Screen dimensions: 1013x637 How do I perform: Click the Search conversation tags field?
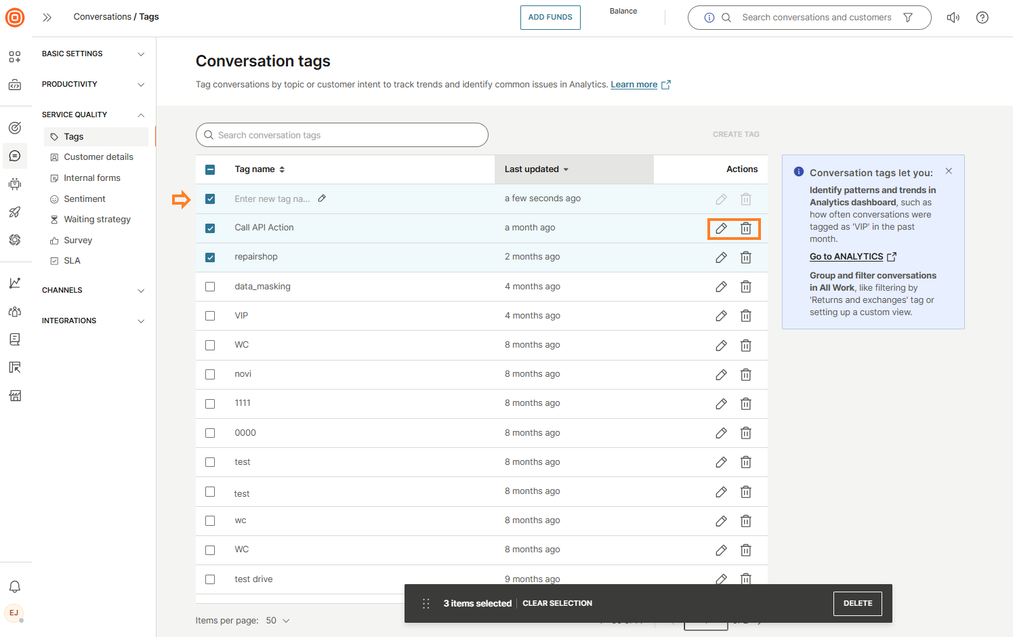[x=342, y=136]
